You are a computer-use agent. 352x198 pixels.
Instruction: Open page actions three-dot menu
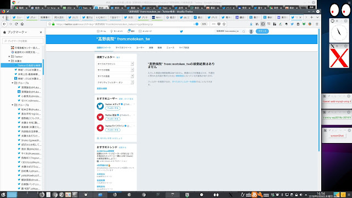[213, 24]
